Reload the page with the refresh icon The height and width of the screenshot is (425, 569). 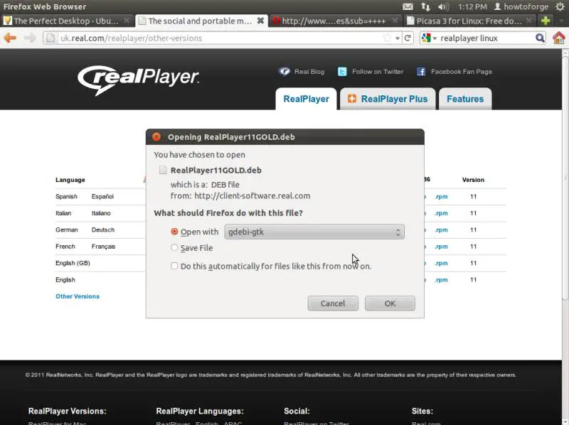pos(408,38)
